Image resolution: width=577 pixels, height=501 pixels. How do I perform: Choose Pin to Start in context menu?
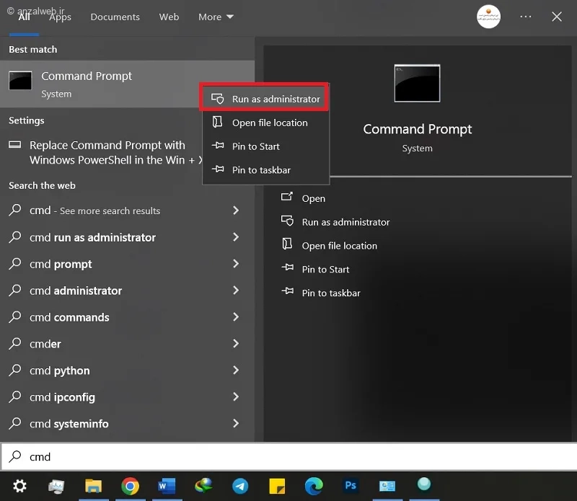click(x=264, y=146)
